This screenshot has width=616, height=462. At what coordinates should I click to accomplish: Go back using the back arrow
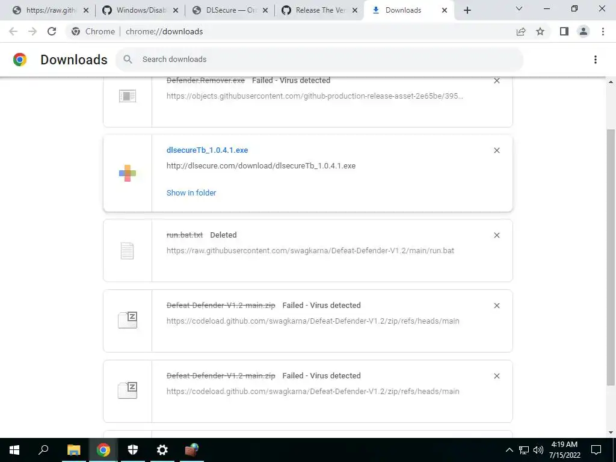pyautogui.click(x=13, y=31)
